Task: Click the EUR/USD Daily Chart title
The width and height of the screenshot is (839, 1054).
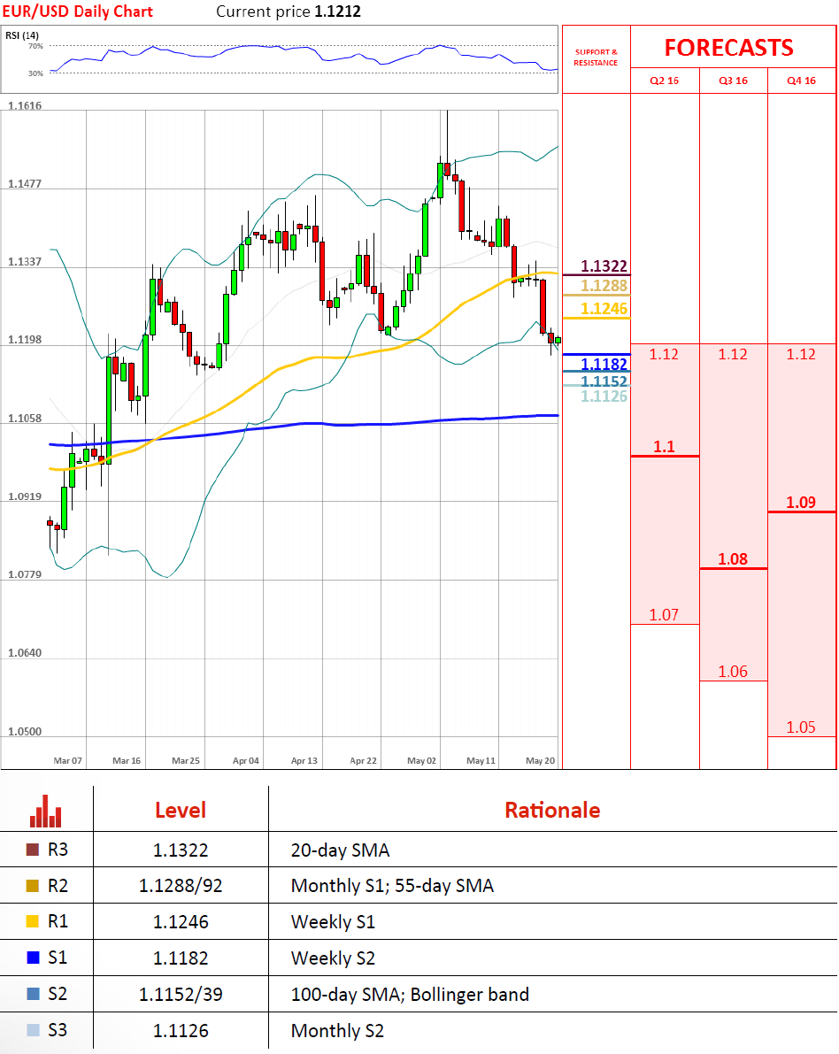Action: 77,12
